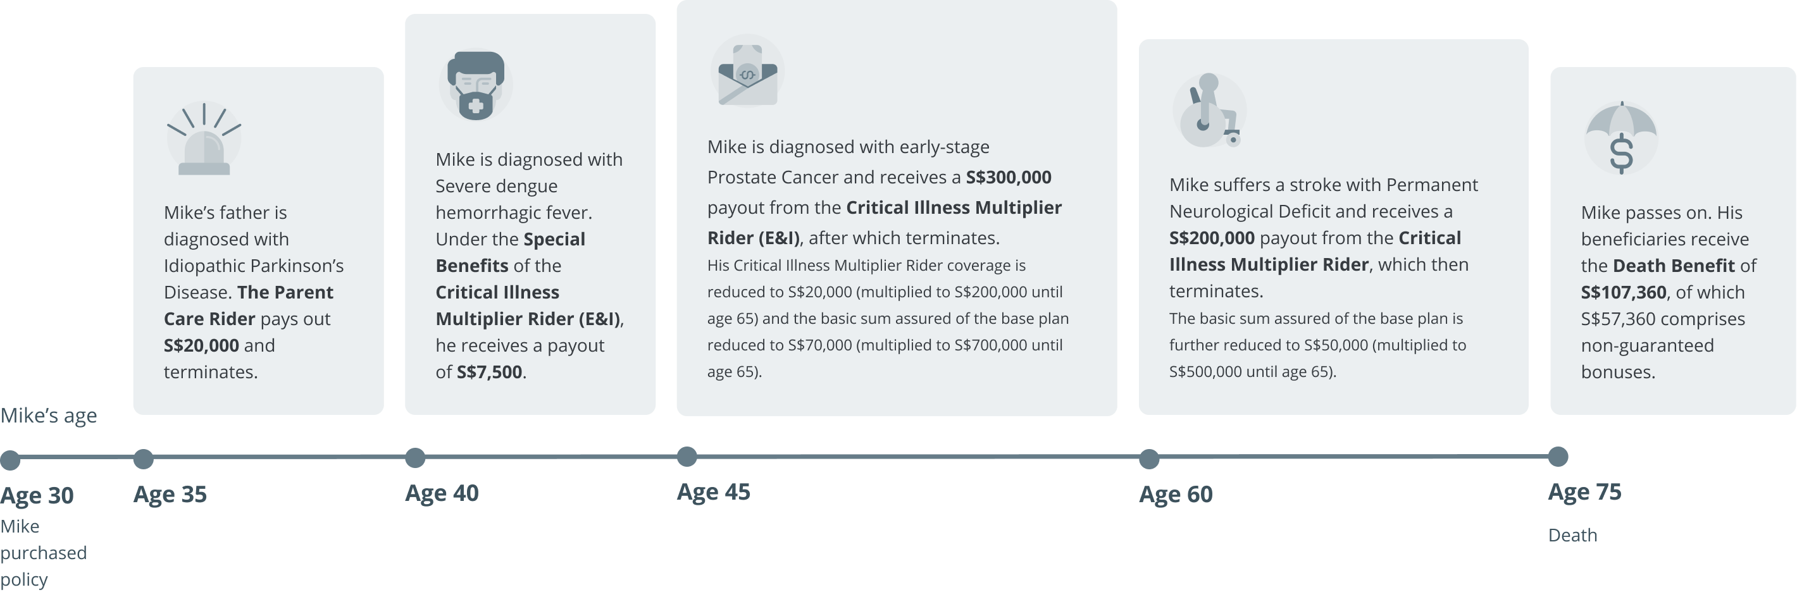
Task: Click the masked patient face icon
Action: click(x=475, y=85)
